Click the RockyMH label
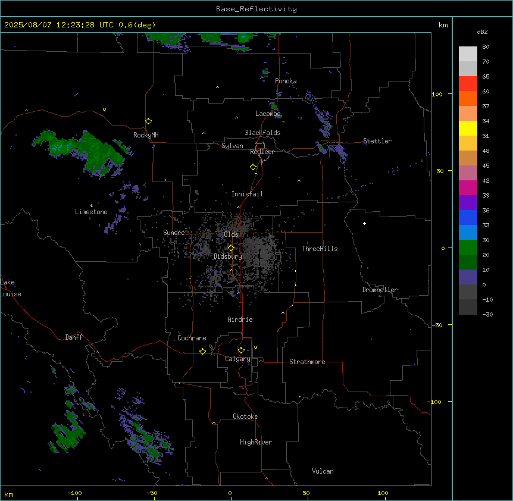This screenshot has width=513, height=501. 146,135
